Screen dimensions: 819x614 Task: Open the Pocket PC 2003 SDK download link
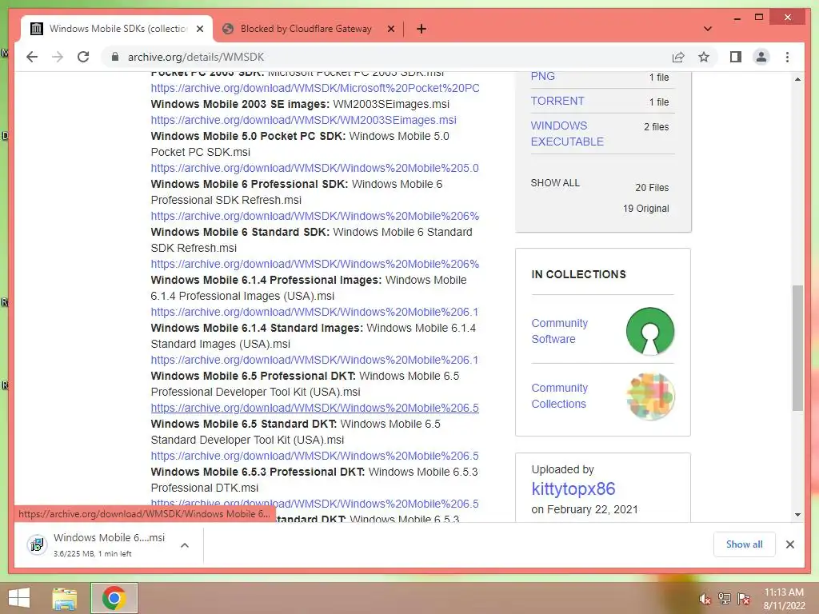(x=315, y=88)
